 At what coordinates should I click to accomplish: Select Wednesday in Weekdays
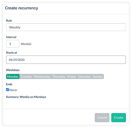[42, 77]
